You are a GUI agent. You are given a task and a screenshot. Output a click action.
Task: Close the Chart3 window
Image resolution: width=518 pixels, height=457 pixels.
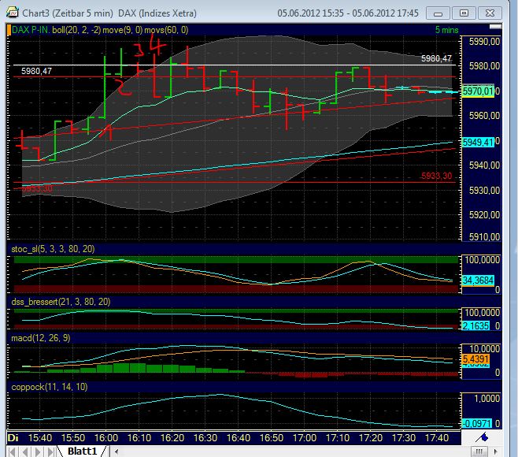(x=490, y=13)
